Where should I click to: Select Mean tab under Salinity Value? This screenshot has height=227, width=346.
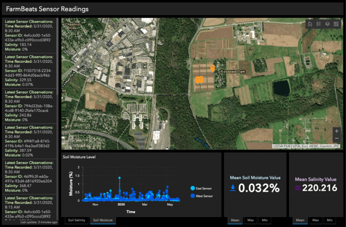(300, 220)
